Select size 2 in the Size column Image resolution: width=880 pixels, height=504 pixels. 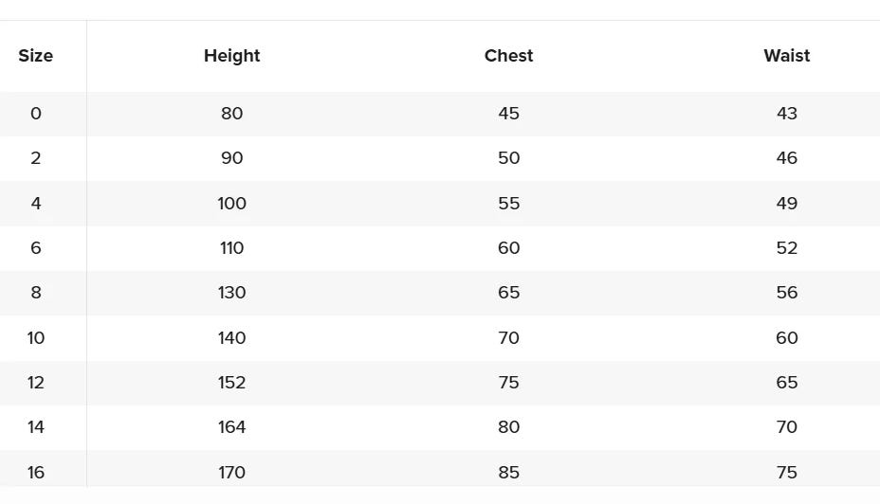(x=36, y=158)
